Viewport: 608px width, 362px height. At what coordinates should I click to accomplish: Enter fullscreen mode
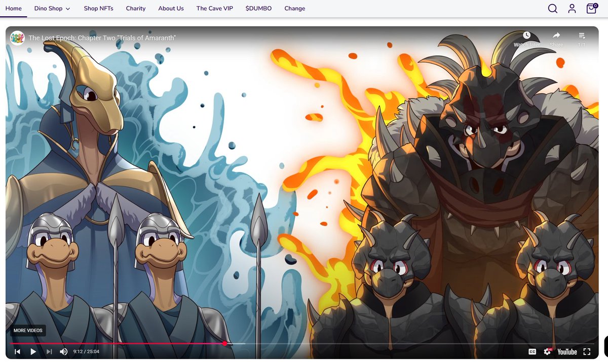pos(587,351)
